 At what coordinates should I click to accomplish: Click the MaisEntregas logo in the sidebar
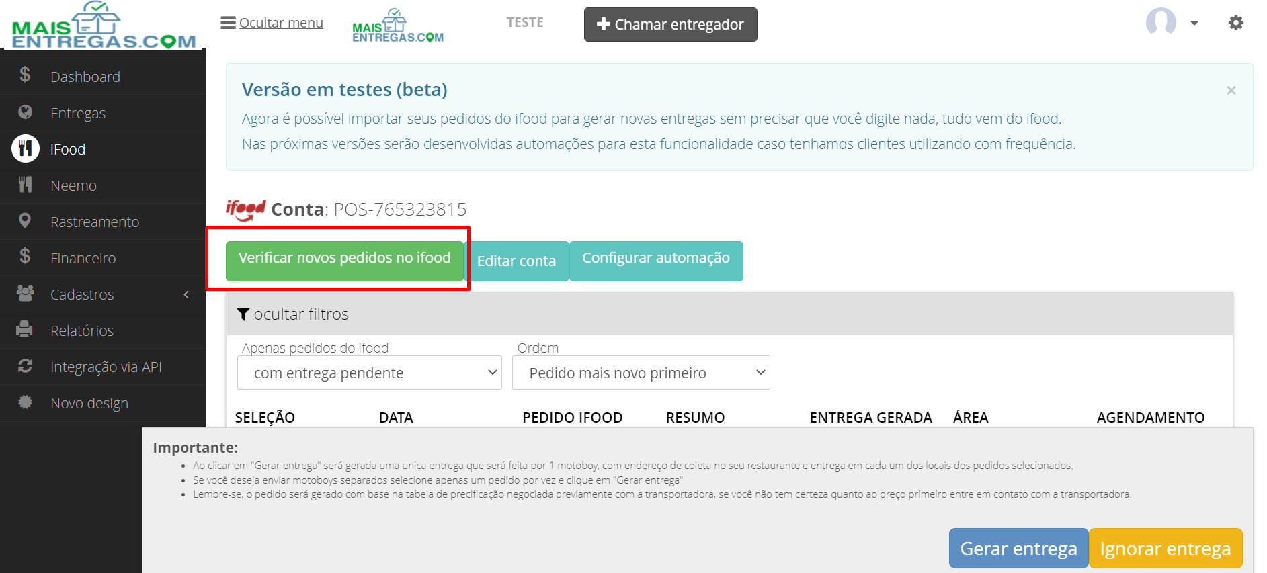tap(104, 25)
